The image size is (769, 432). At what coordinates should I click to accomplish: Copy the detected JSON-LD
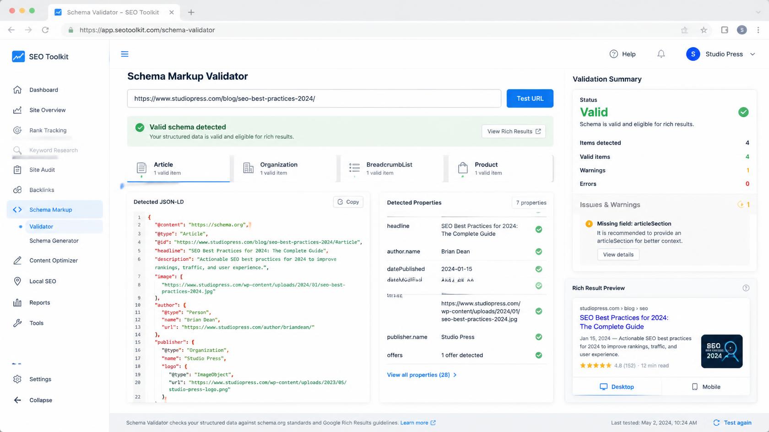(348, 202)
